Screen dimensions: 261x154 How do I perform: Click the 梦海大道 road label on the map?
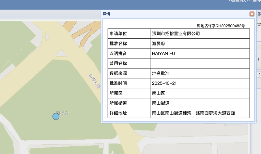coord(95,81)
